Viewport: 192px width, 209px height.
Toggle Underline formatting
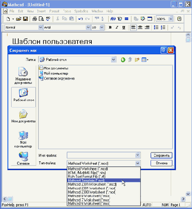tap(124, 28)
